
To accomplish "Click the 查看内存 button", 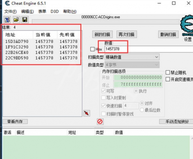I will click(x=15, y=122).
